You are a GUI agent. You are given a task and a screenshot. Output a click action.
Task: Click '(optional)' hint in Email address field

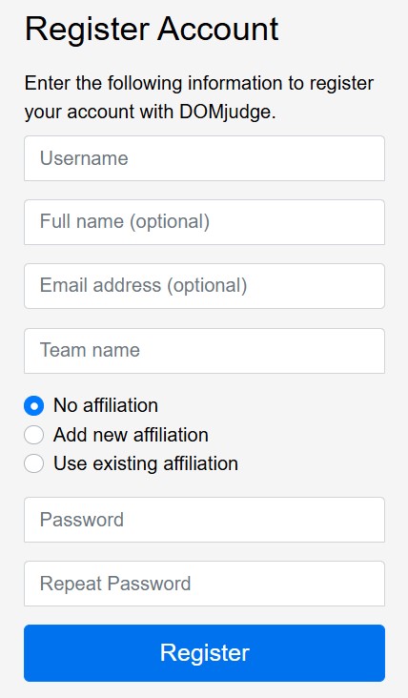pyautogui.click(x=207, y=286)
